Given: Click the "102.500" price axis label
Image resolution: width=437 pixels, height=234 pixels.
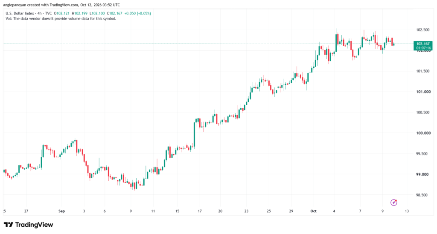Looking at the screenshot, I should click(422, 30).
